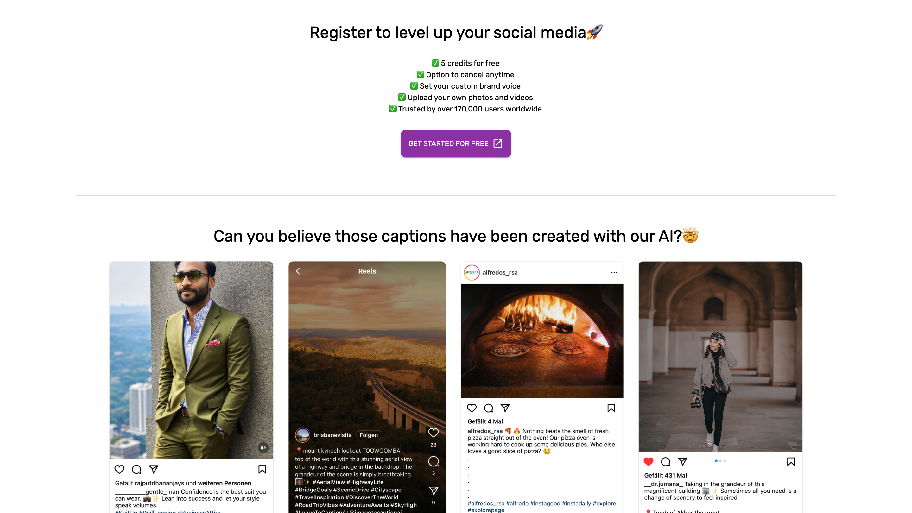Open comments on the brisbanevisits reel

pyautogui.click(x=433, y=462)
